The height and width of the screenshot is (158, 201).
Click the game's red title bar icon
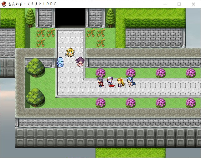point(4,4)
